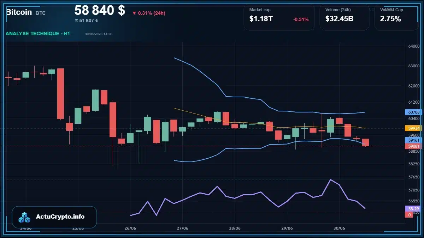Viewport: 424px width, 238px height.
Task: Select the Bitcoin title text
Action: pos(19,12)
